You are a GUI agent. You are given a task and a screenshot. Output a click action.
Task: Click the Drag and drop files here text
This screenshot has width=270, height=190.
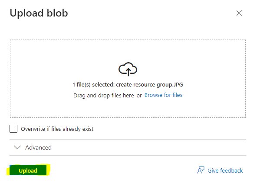coord(103,95)
